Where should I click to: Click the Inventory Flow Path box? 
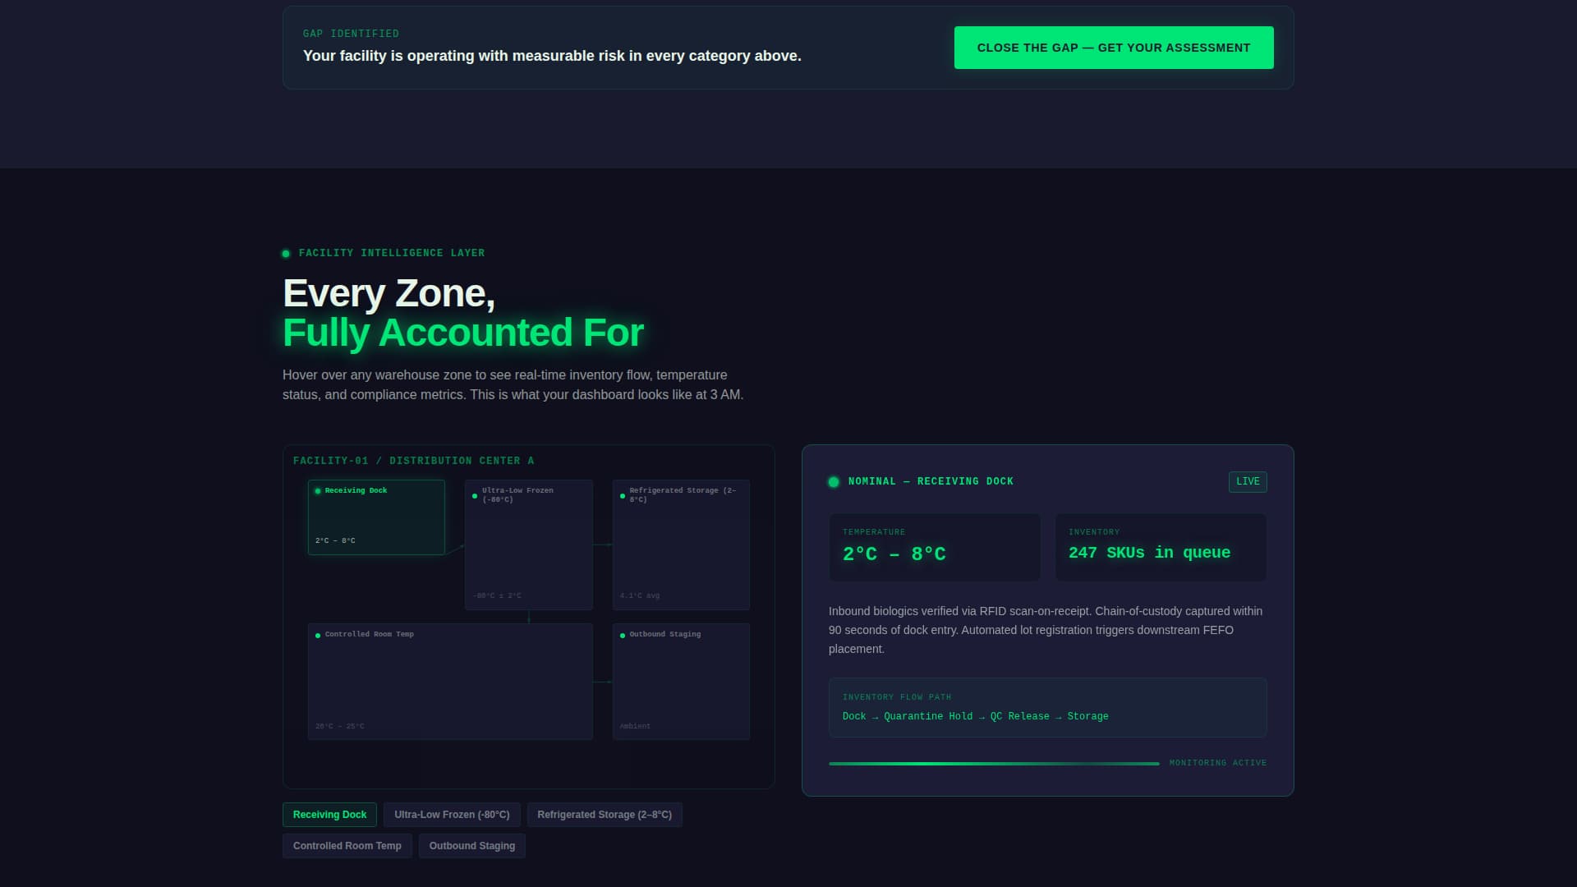coord(1048,707)
